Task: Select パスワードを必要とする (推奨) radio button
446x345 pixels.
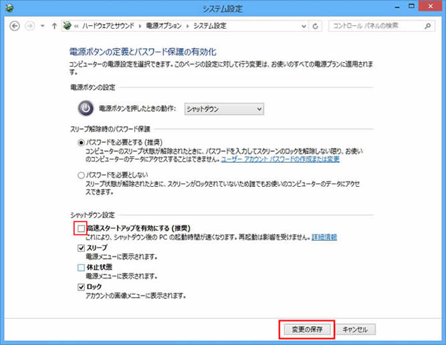Action: pos(81,143)
